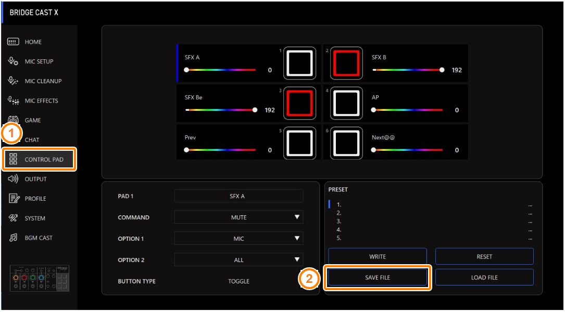Click the device mixer thumbnail in sidebar
565x312 pixels.
coord(40,279)
